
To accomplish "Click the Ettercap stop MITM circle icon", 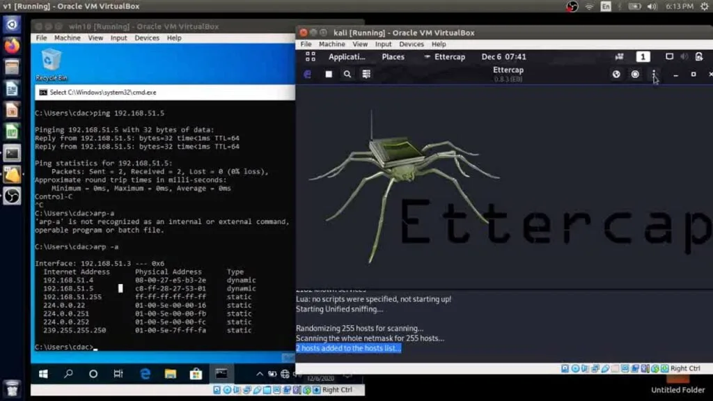I will tap(635, 74).
